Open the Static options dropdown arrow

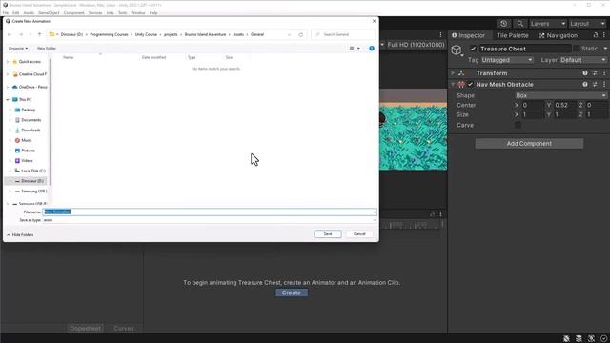[x=605, y=49]
